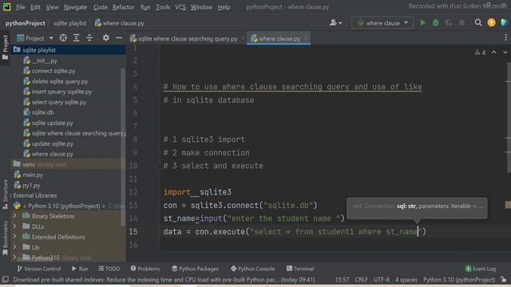Open the Tools menu

coord(163,7)
